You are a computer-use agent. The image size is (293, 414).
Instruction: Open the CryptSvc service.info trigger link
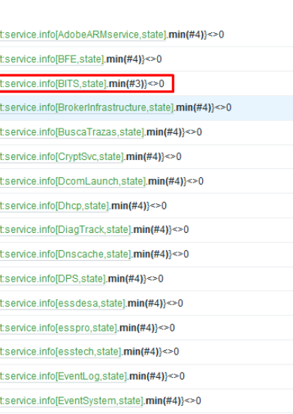[62, 156]
